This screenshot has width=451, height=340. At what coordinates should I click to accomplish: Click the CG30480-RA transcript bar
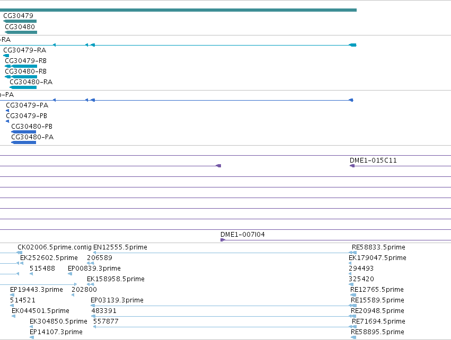point(23,87)
